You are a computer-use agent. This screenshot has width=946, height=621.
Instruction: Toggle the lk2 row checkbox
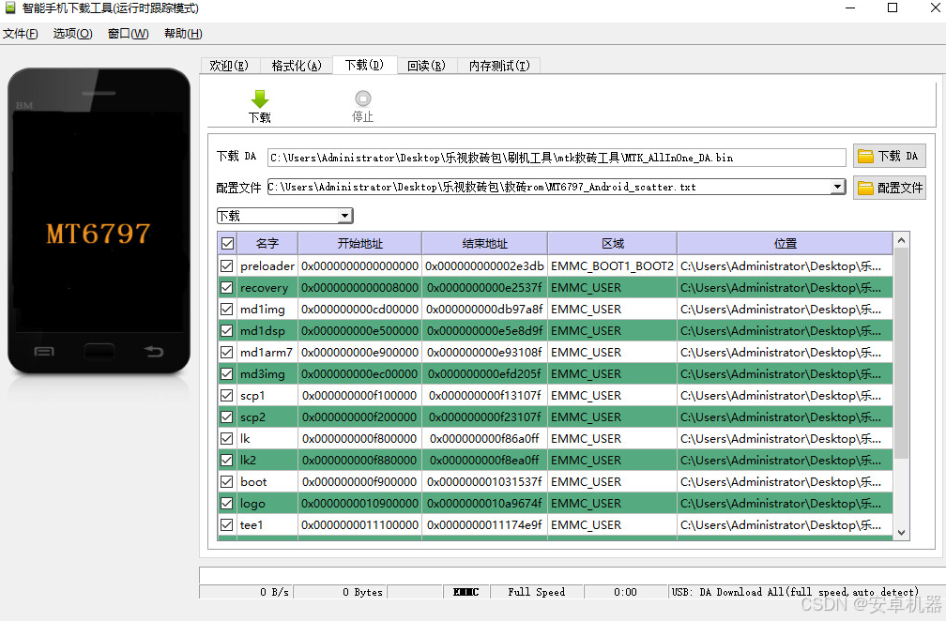point(227,460)
